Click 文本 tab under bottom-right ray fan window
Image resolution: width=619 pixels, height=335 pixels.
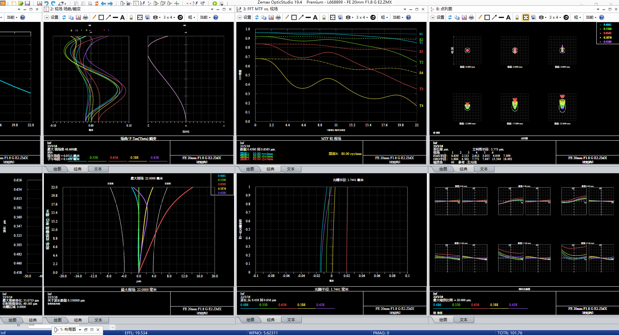464,320
